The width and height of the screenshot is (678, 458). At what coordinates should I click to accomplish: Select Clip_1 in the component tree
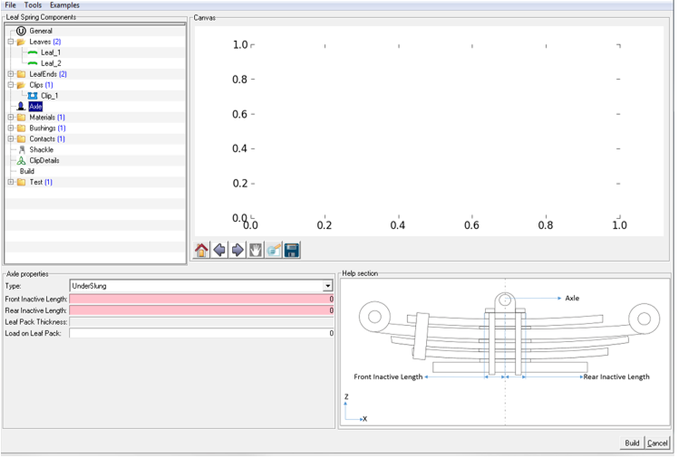pyautogui.click(x=50, y=95)
